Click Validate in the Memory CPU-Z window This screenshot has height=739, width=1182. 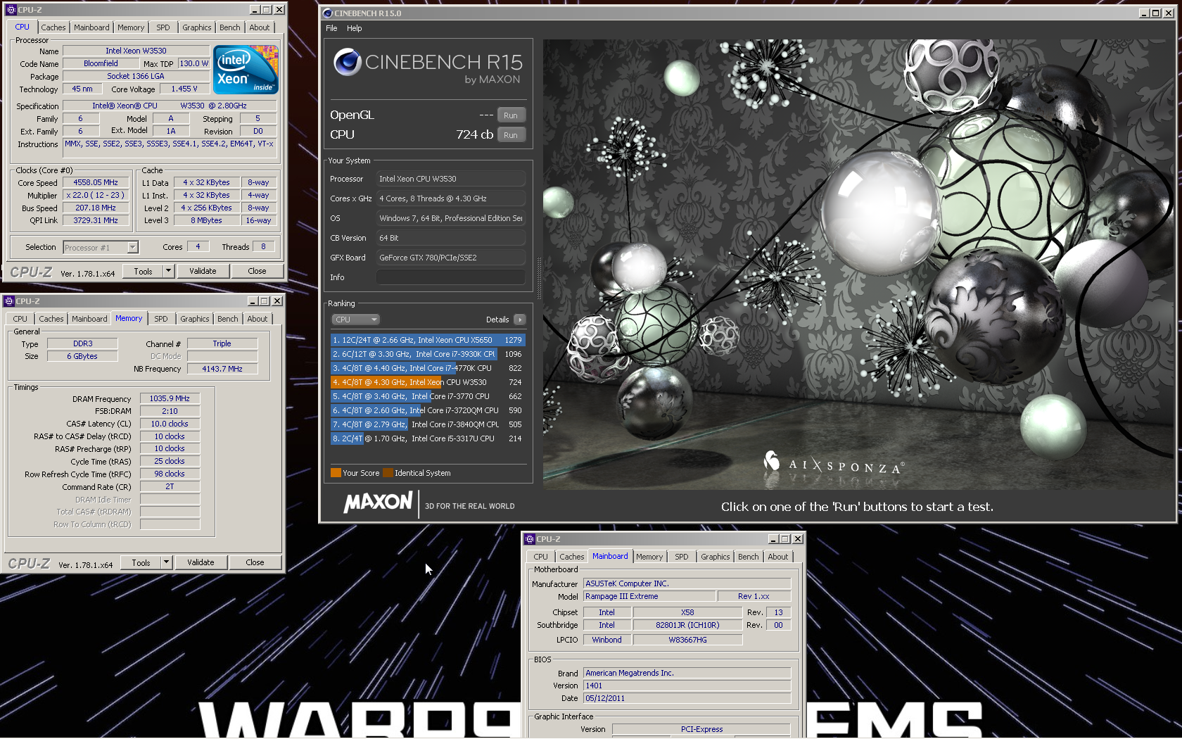point(201,562)
